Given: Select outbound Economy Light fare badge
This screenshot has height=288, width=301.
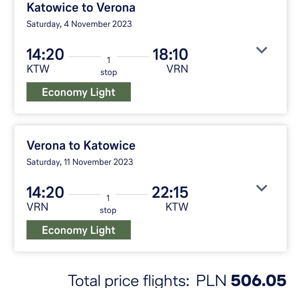Looking at the screenshot, I should point(79,92).
